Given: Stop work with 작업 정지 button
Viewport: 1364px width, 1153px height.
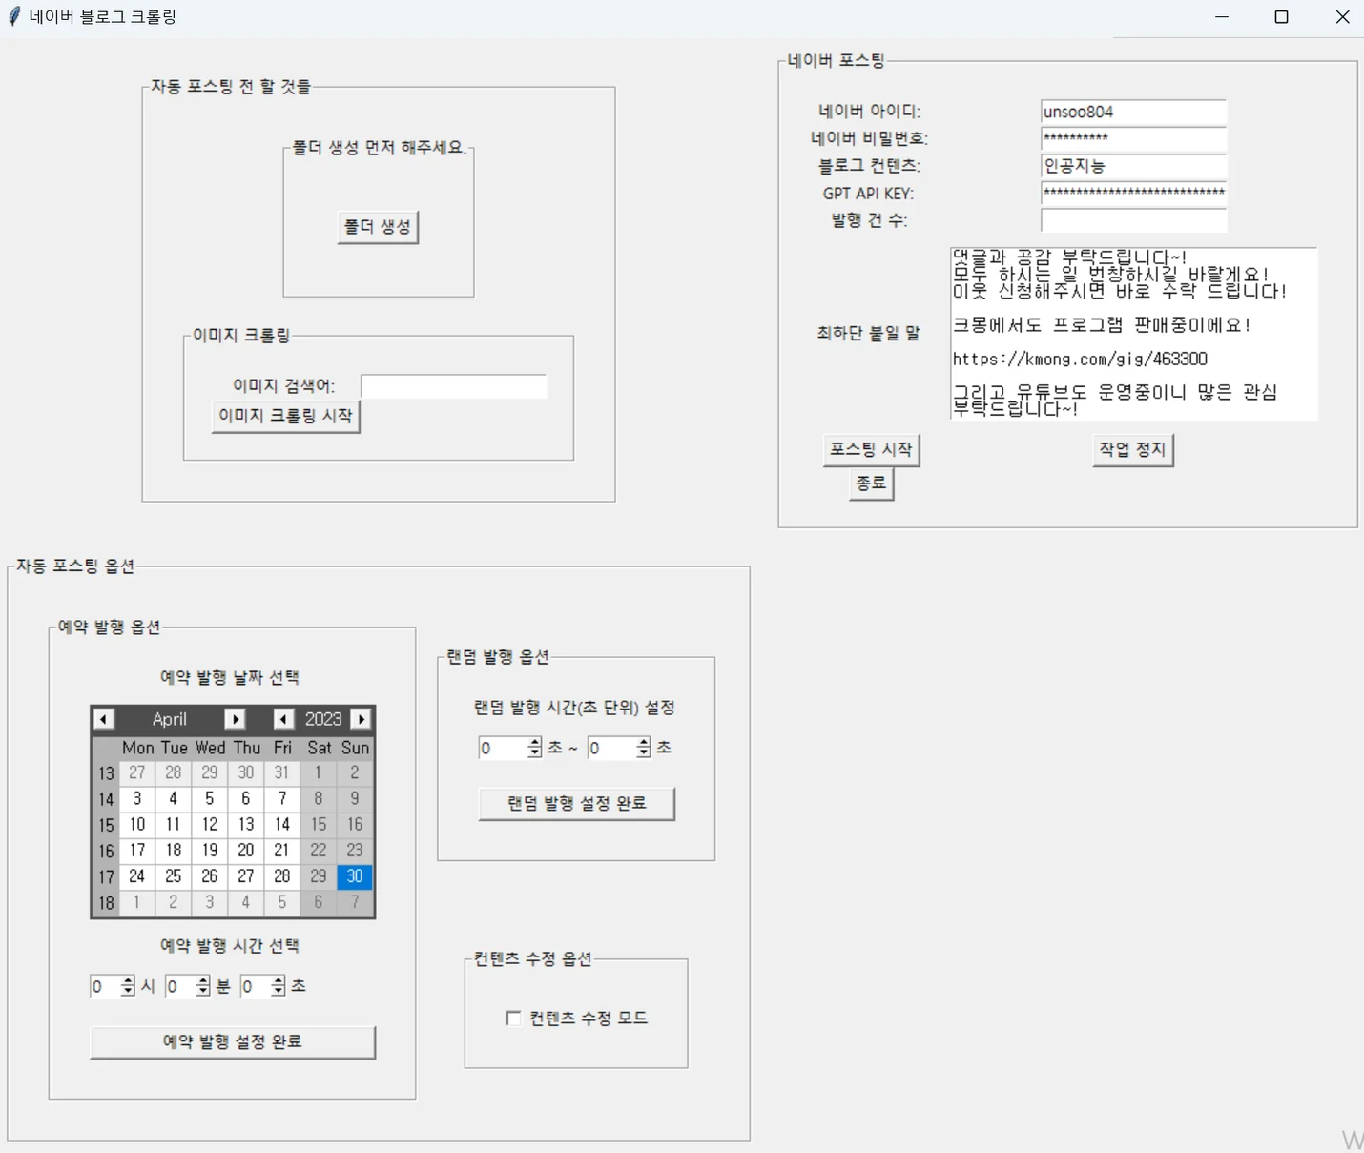Looking at the screenshot, I should click(1132, 449).
